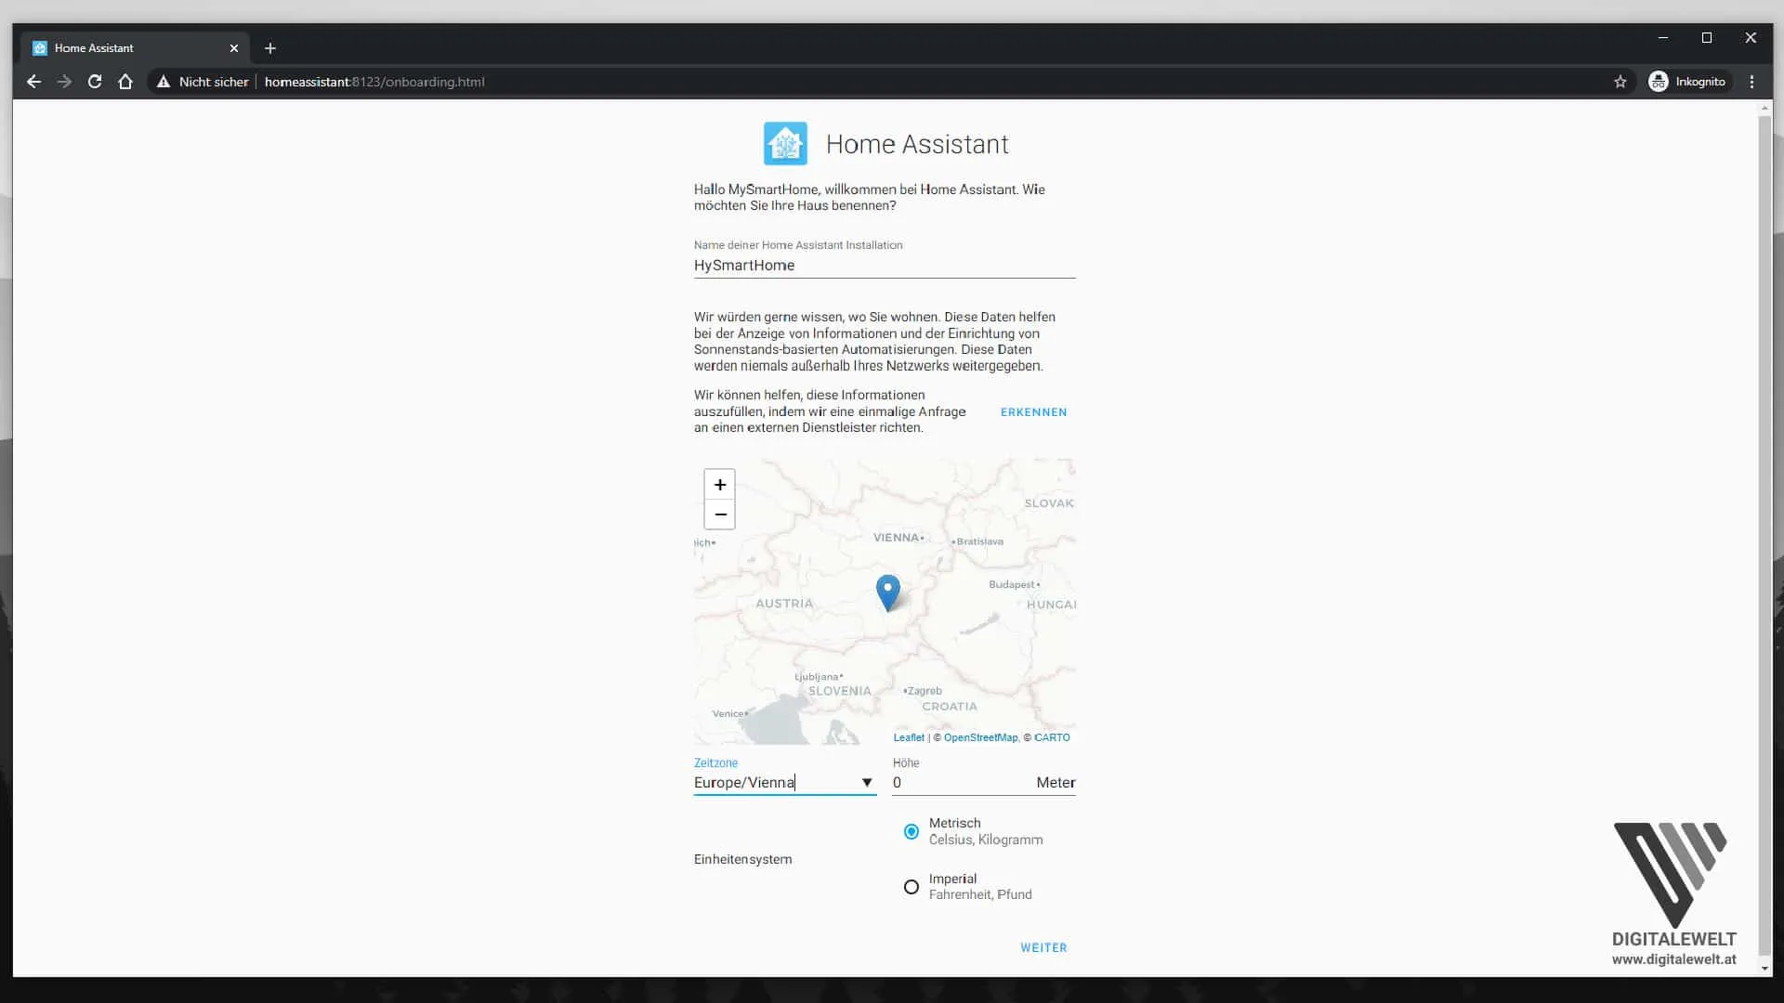1784x1003 pixels.
Task: Click the browser forward arrow
Action: 64,82
